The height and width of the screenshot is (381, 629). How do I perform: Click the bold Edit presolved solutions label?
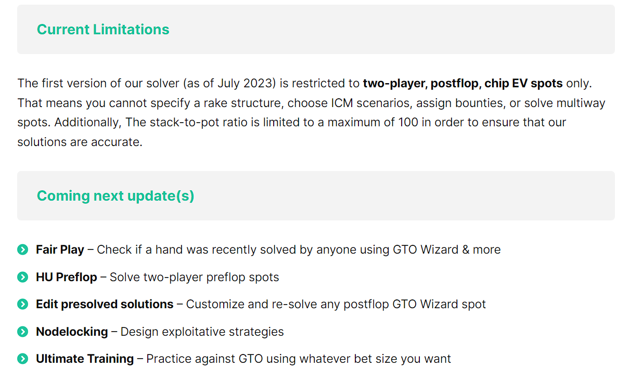[x=105, y=304]
